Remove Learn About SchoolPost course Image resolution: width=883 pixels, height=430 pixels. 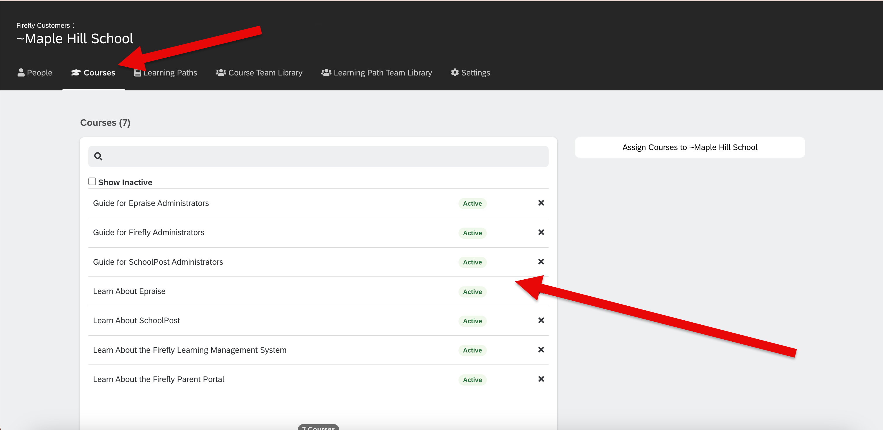click(541, 320)
